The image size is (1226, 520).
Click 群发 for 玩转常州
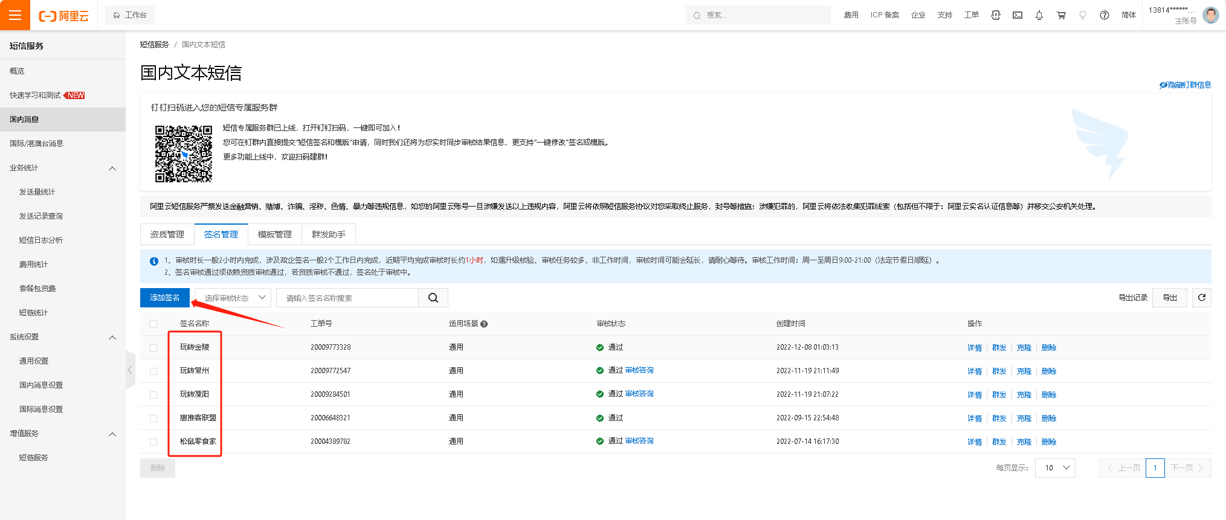999,371
